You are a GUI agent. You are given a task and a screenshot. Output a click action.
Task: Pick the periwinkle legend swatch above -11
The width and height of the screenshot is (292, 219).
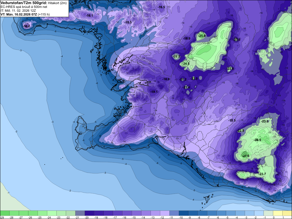pos(174,213)
